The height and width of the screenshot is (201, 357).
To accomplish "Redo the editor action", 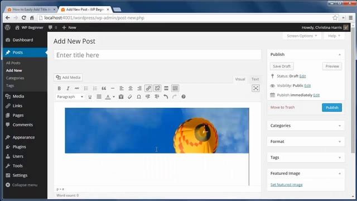I will (x=175, y=97).
